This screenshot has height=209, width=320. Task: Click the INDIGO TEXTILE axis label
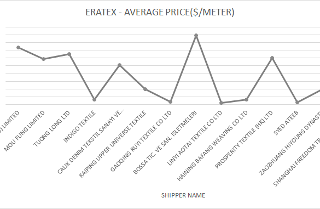pos(79,127)
